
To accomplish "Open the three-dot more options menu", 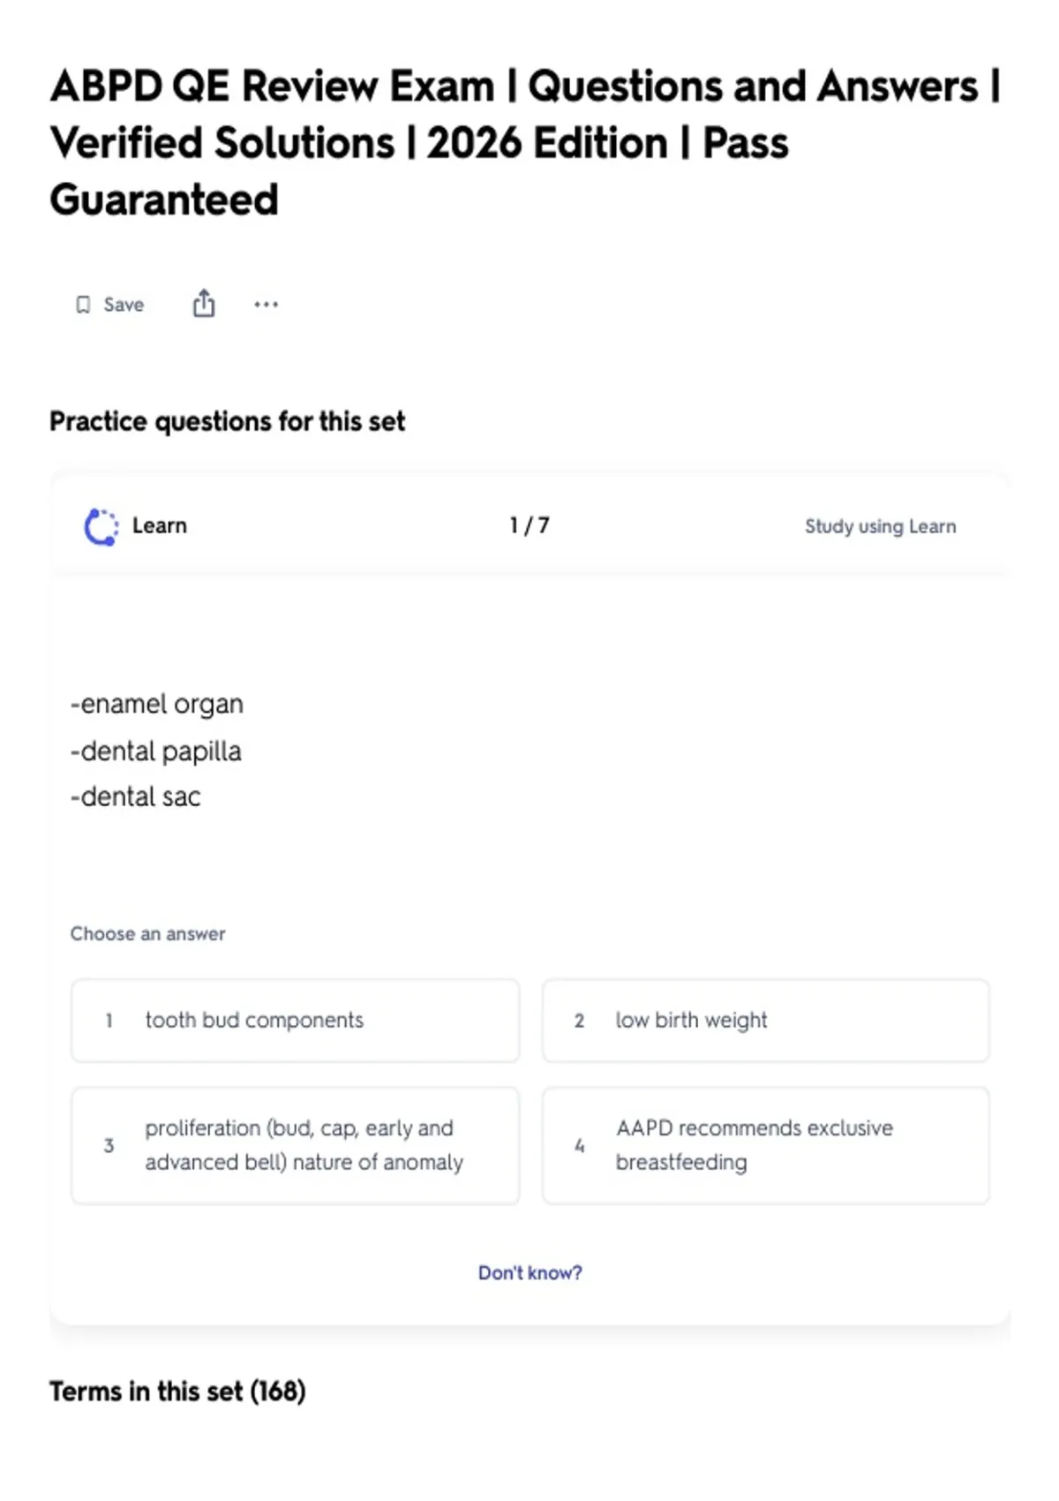I will click(x=266, y=305).
